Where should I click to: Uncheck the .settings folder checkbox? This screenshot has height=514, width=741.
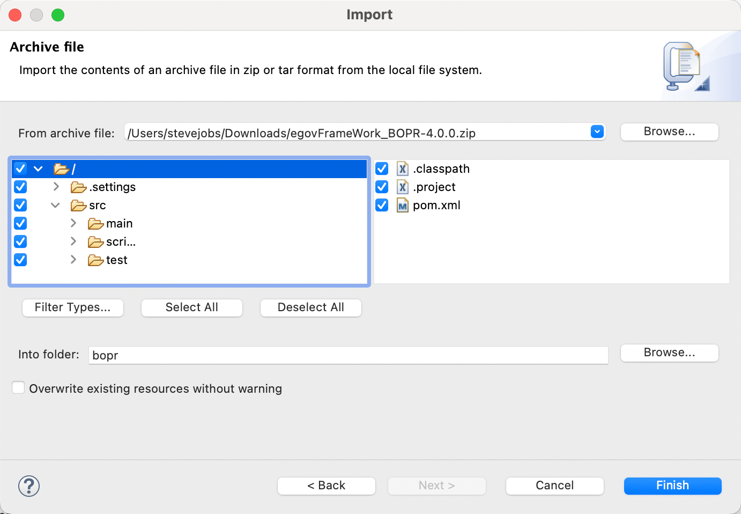20,187
